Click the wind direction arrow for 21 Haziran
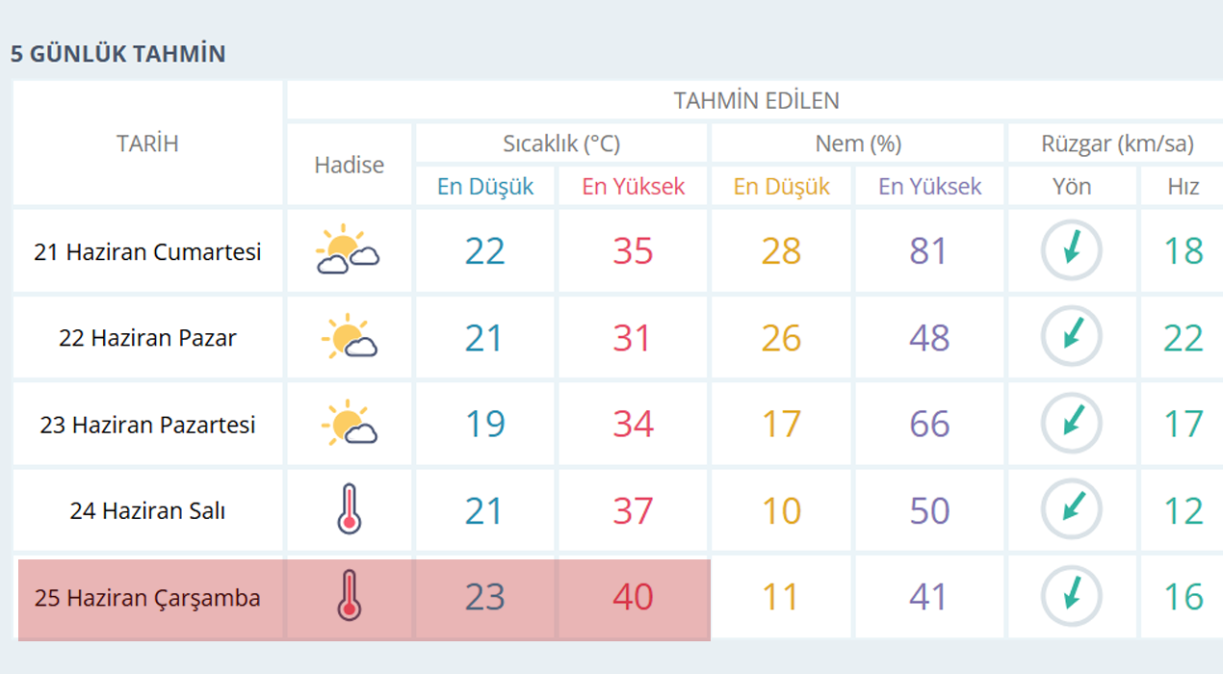Image resolution: width=1223 pixels, height=674 pixels. click(x=1071, y=249)
